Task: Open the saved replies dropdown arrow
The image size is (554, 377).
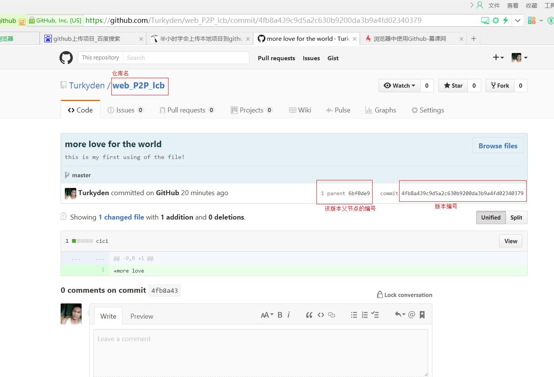Action: tap(400, 314)
